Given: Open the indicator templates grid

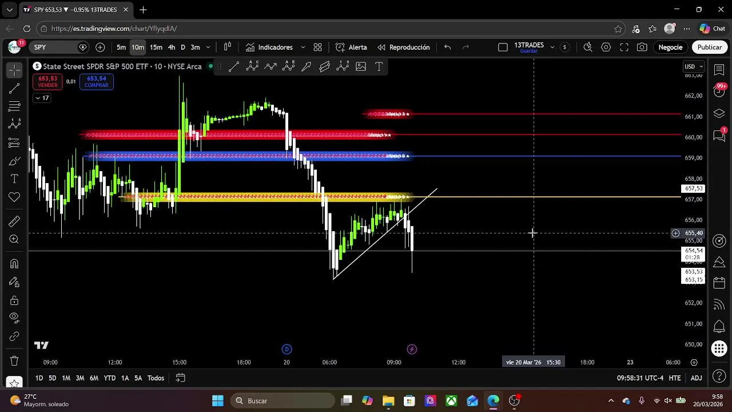Looking at the screenshot, I should [317, 47].
